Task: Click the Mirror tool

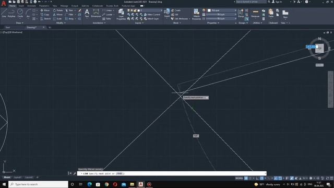Action: [x=58, y=15]
